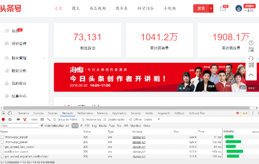Uncheck the Hide data URLs checkbox
259x164 pixels.
point(42,125)
